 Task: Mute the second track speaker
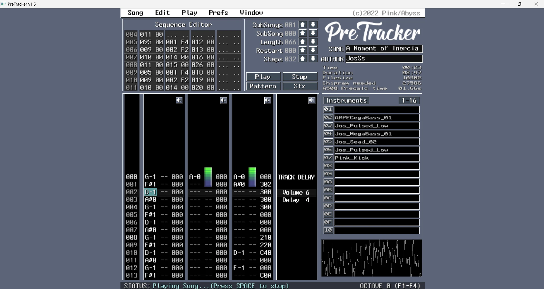point(223,100)
